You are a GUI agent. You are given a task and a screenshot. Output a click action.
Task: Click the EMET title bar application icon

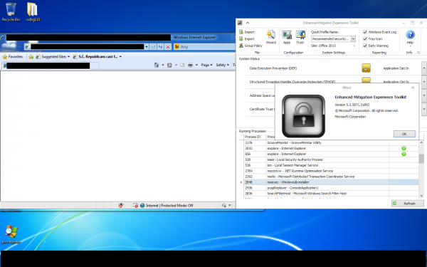[240, 23]
